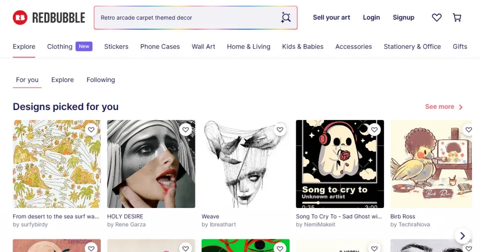The image size is (480, 252).
Task: Click the next carousel arrow button
Action: click(x=463, y=236)
